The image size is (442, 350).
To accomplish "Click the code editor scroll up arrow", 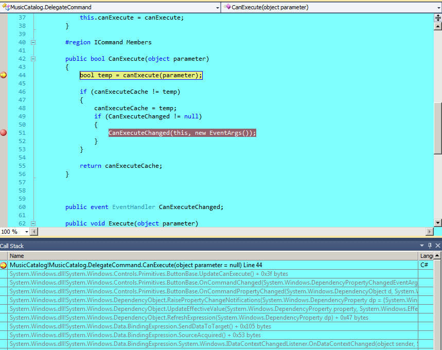I will click(438, 27).
